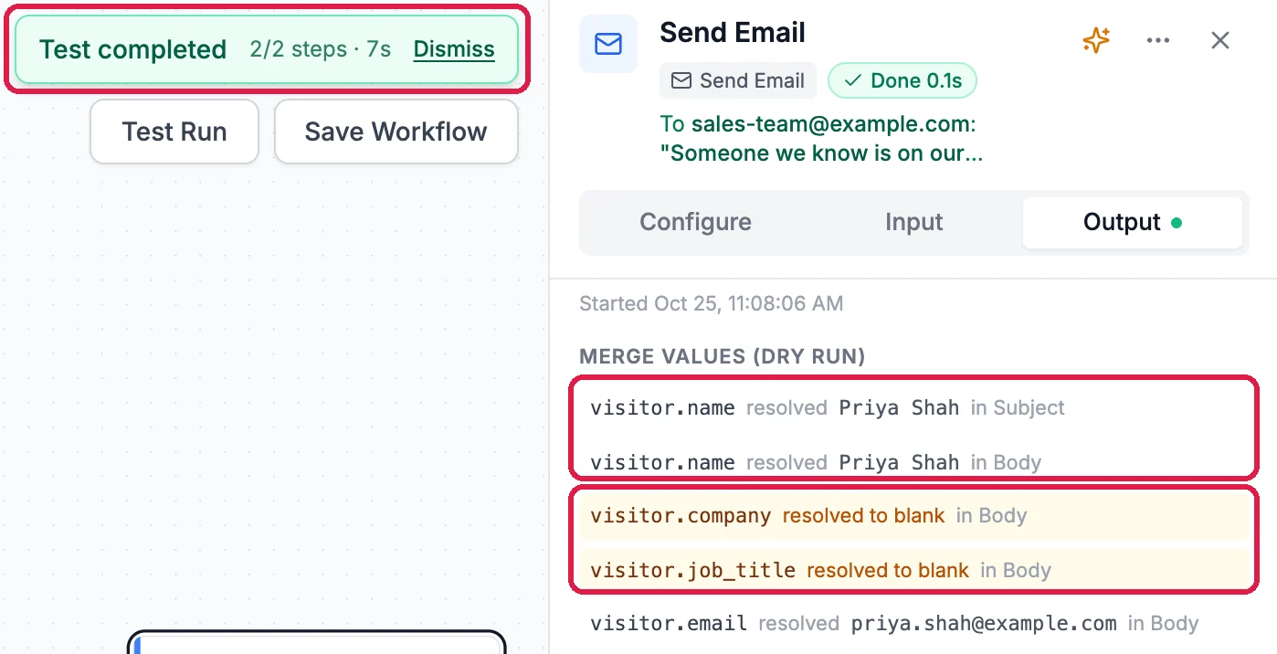The image size is (1277, 654).
Task: Switch to the Input tab
Action: point(914,222)
